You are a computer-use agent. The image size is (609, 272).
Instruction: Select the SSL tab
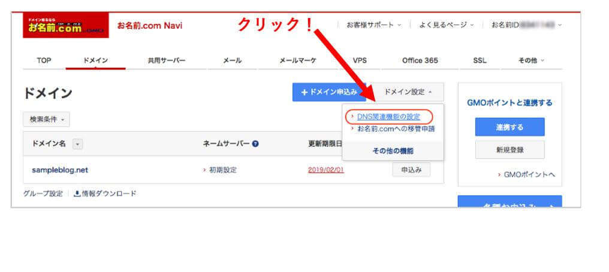[x=480, y=61]
